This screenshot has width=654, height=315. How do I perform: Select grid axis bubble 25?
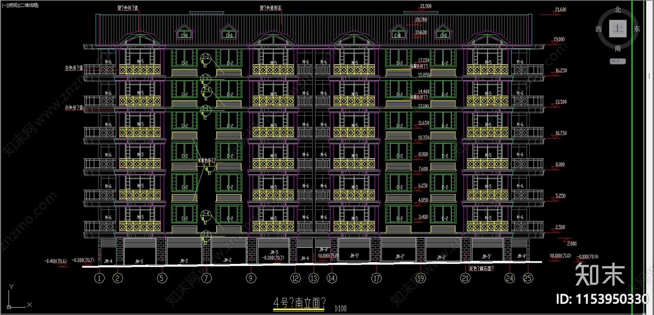click(528, 278)
